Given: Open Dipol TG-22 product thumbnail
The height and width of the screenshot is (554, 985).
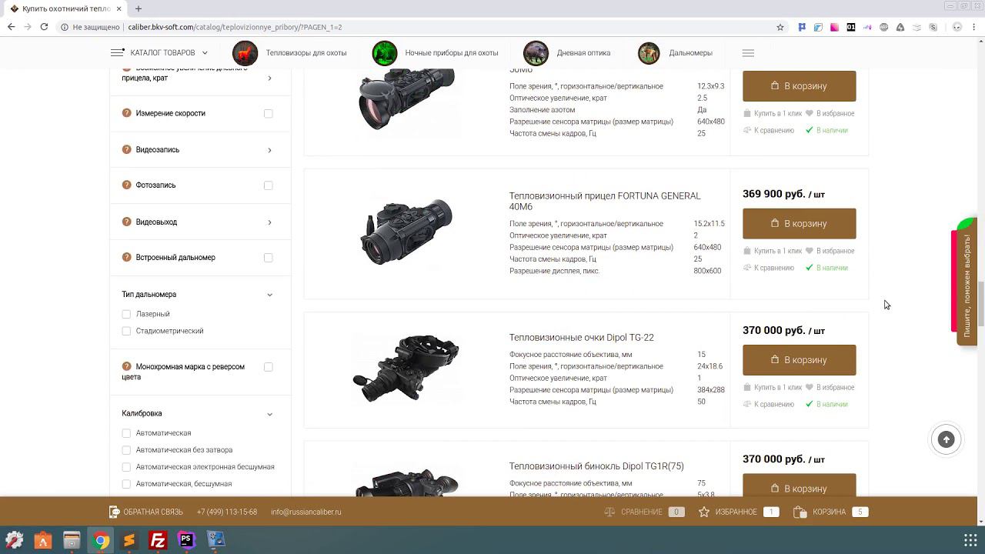Looking at the screenshot, I should pos(406,369).
